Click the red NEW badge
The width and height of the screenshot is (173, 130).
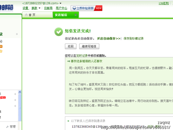[x=99, y=8]
